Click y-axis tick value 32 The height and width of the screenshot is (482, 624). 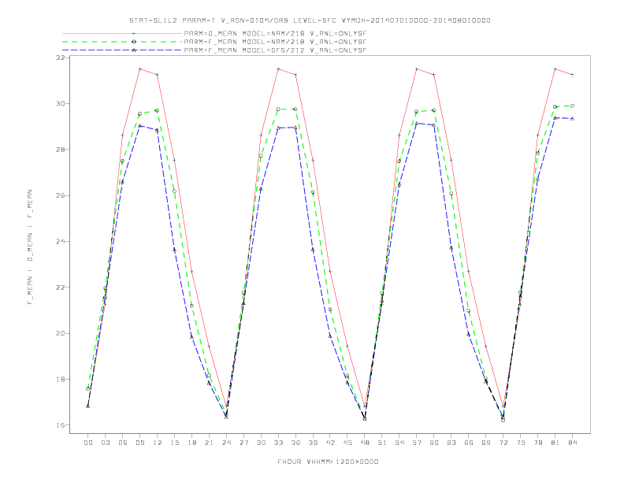[60, 57]
